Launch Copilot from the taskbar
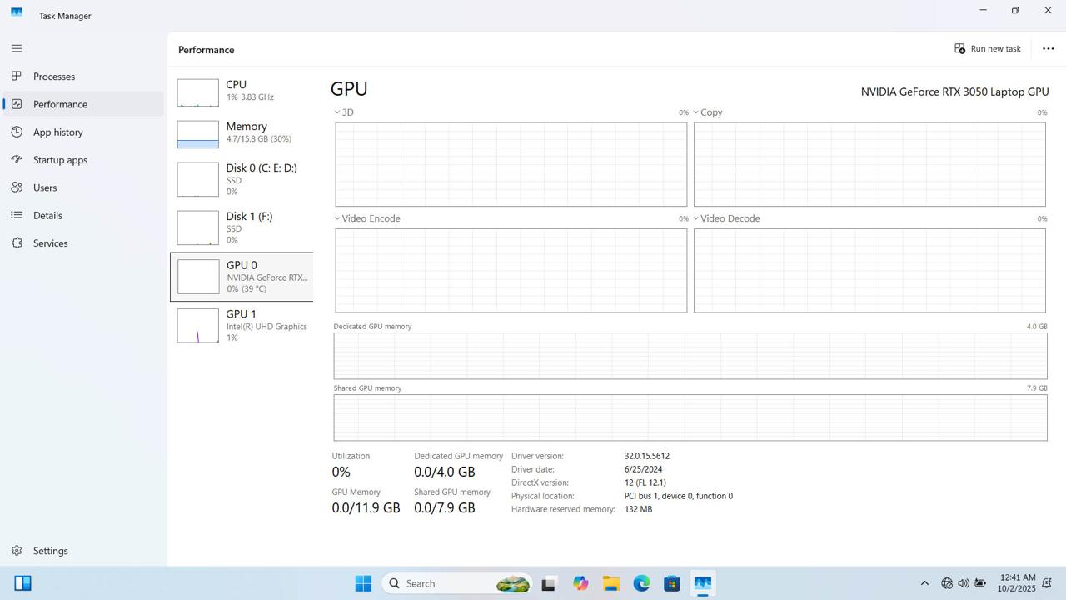This screenshot has width=1066, height=600. click(x=580, y=583)
